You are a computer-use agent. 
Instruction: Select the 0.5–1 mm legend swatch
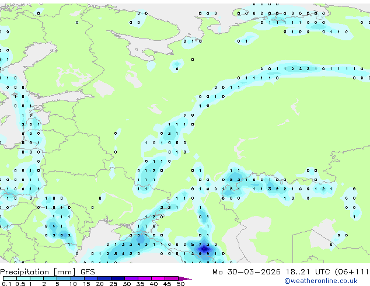pyautogui.click(x=23, y=278)
